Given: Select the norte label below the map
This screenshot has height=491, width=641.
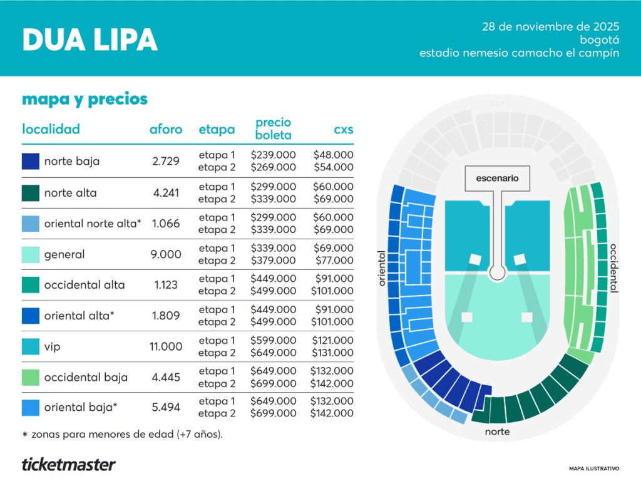Looking at the screenshot, I should (x=498, y=432).
